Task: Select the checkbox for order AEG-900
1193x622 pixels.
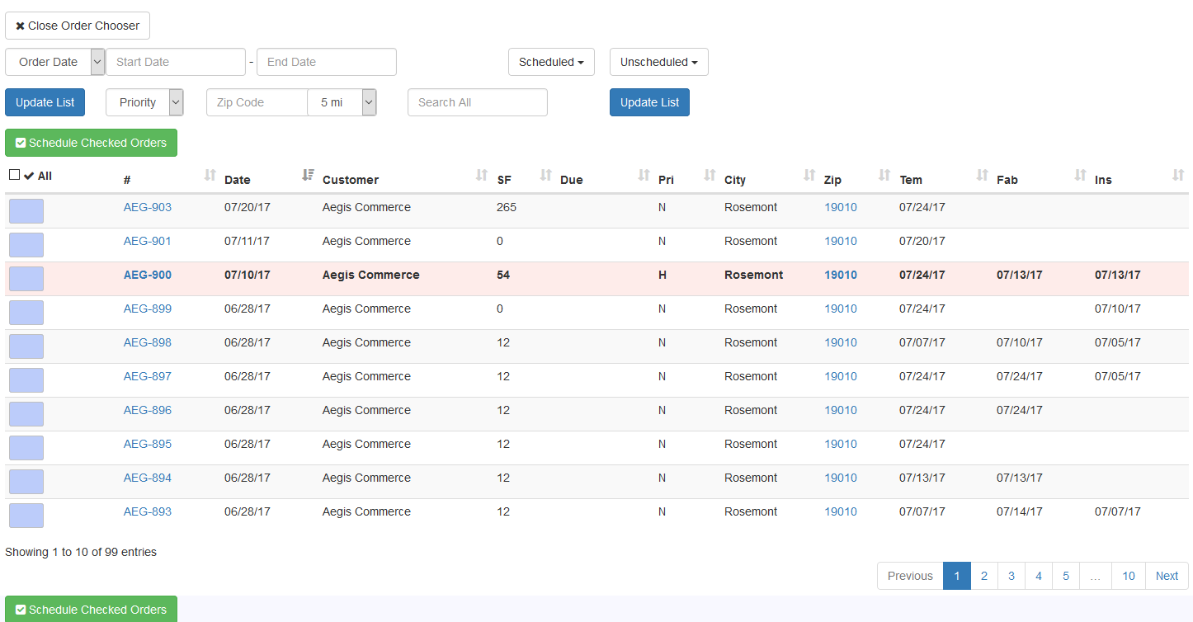Action: [x=26, y=279]
